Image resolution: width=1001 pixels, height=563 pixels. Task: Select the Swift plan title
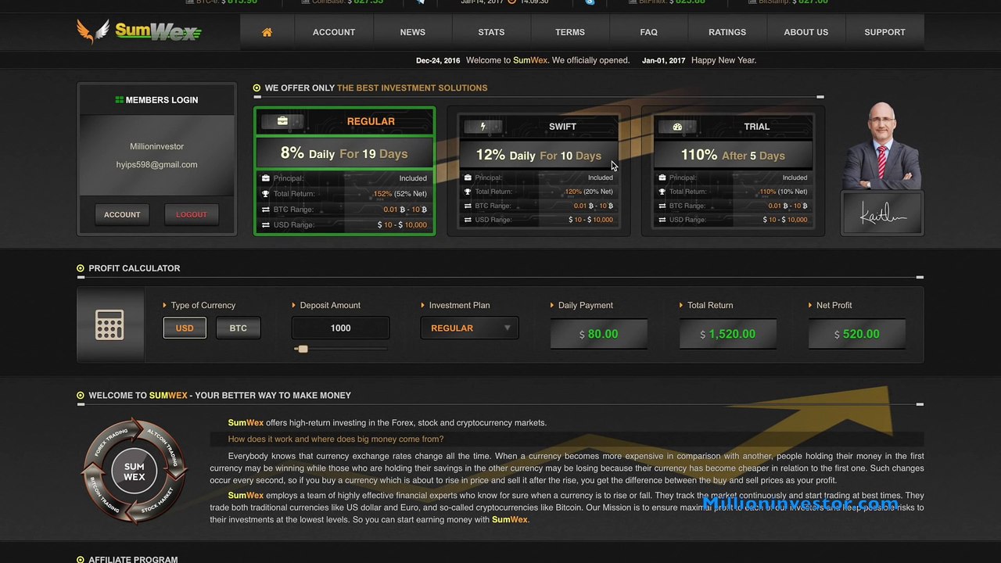(x=562, y=127)
